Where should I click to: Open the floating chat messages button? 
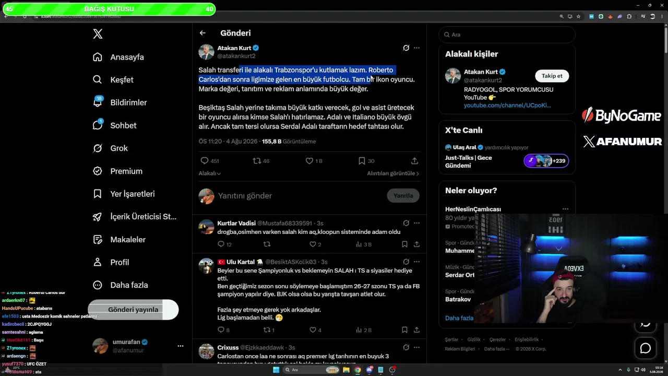click(x=646, y=348)
